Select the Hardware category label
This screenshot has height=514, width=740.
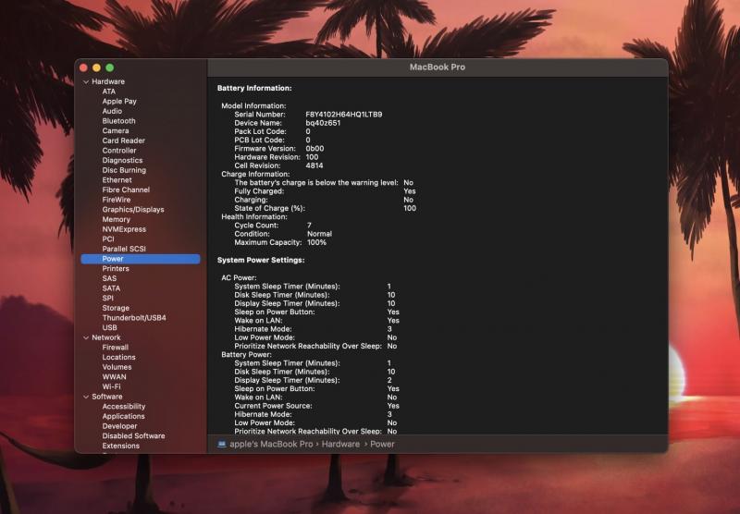coord(108,81)
